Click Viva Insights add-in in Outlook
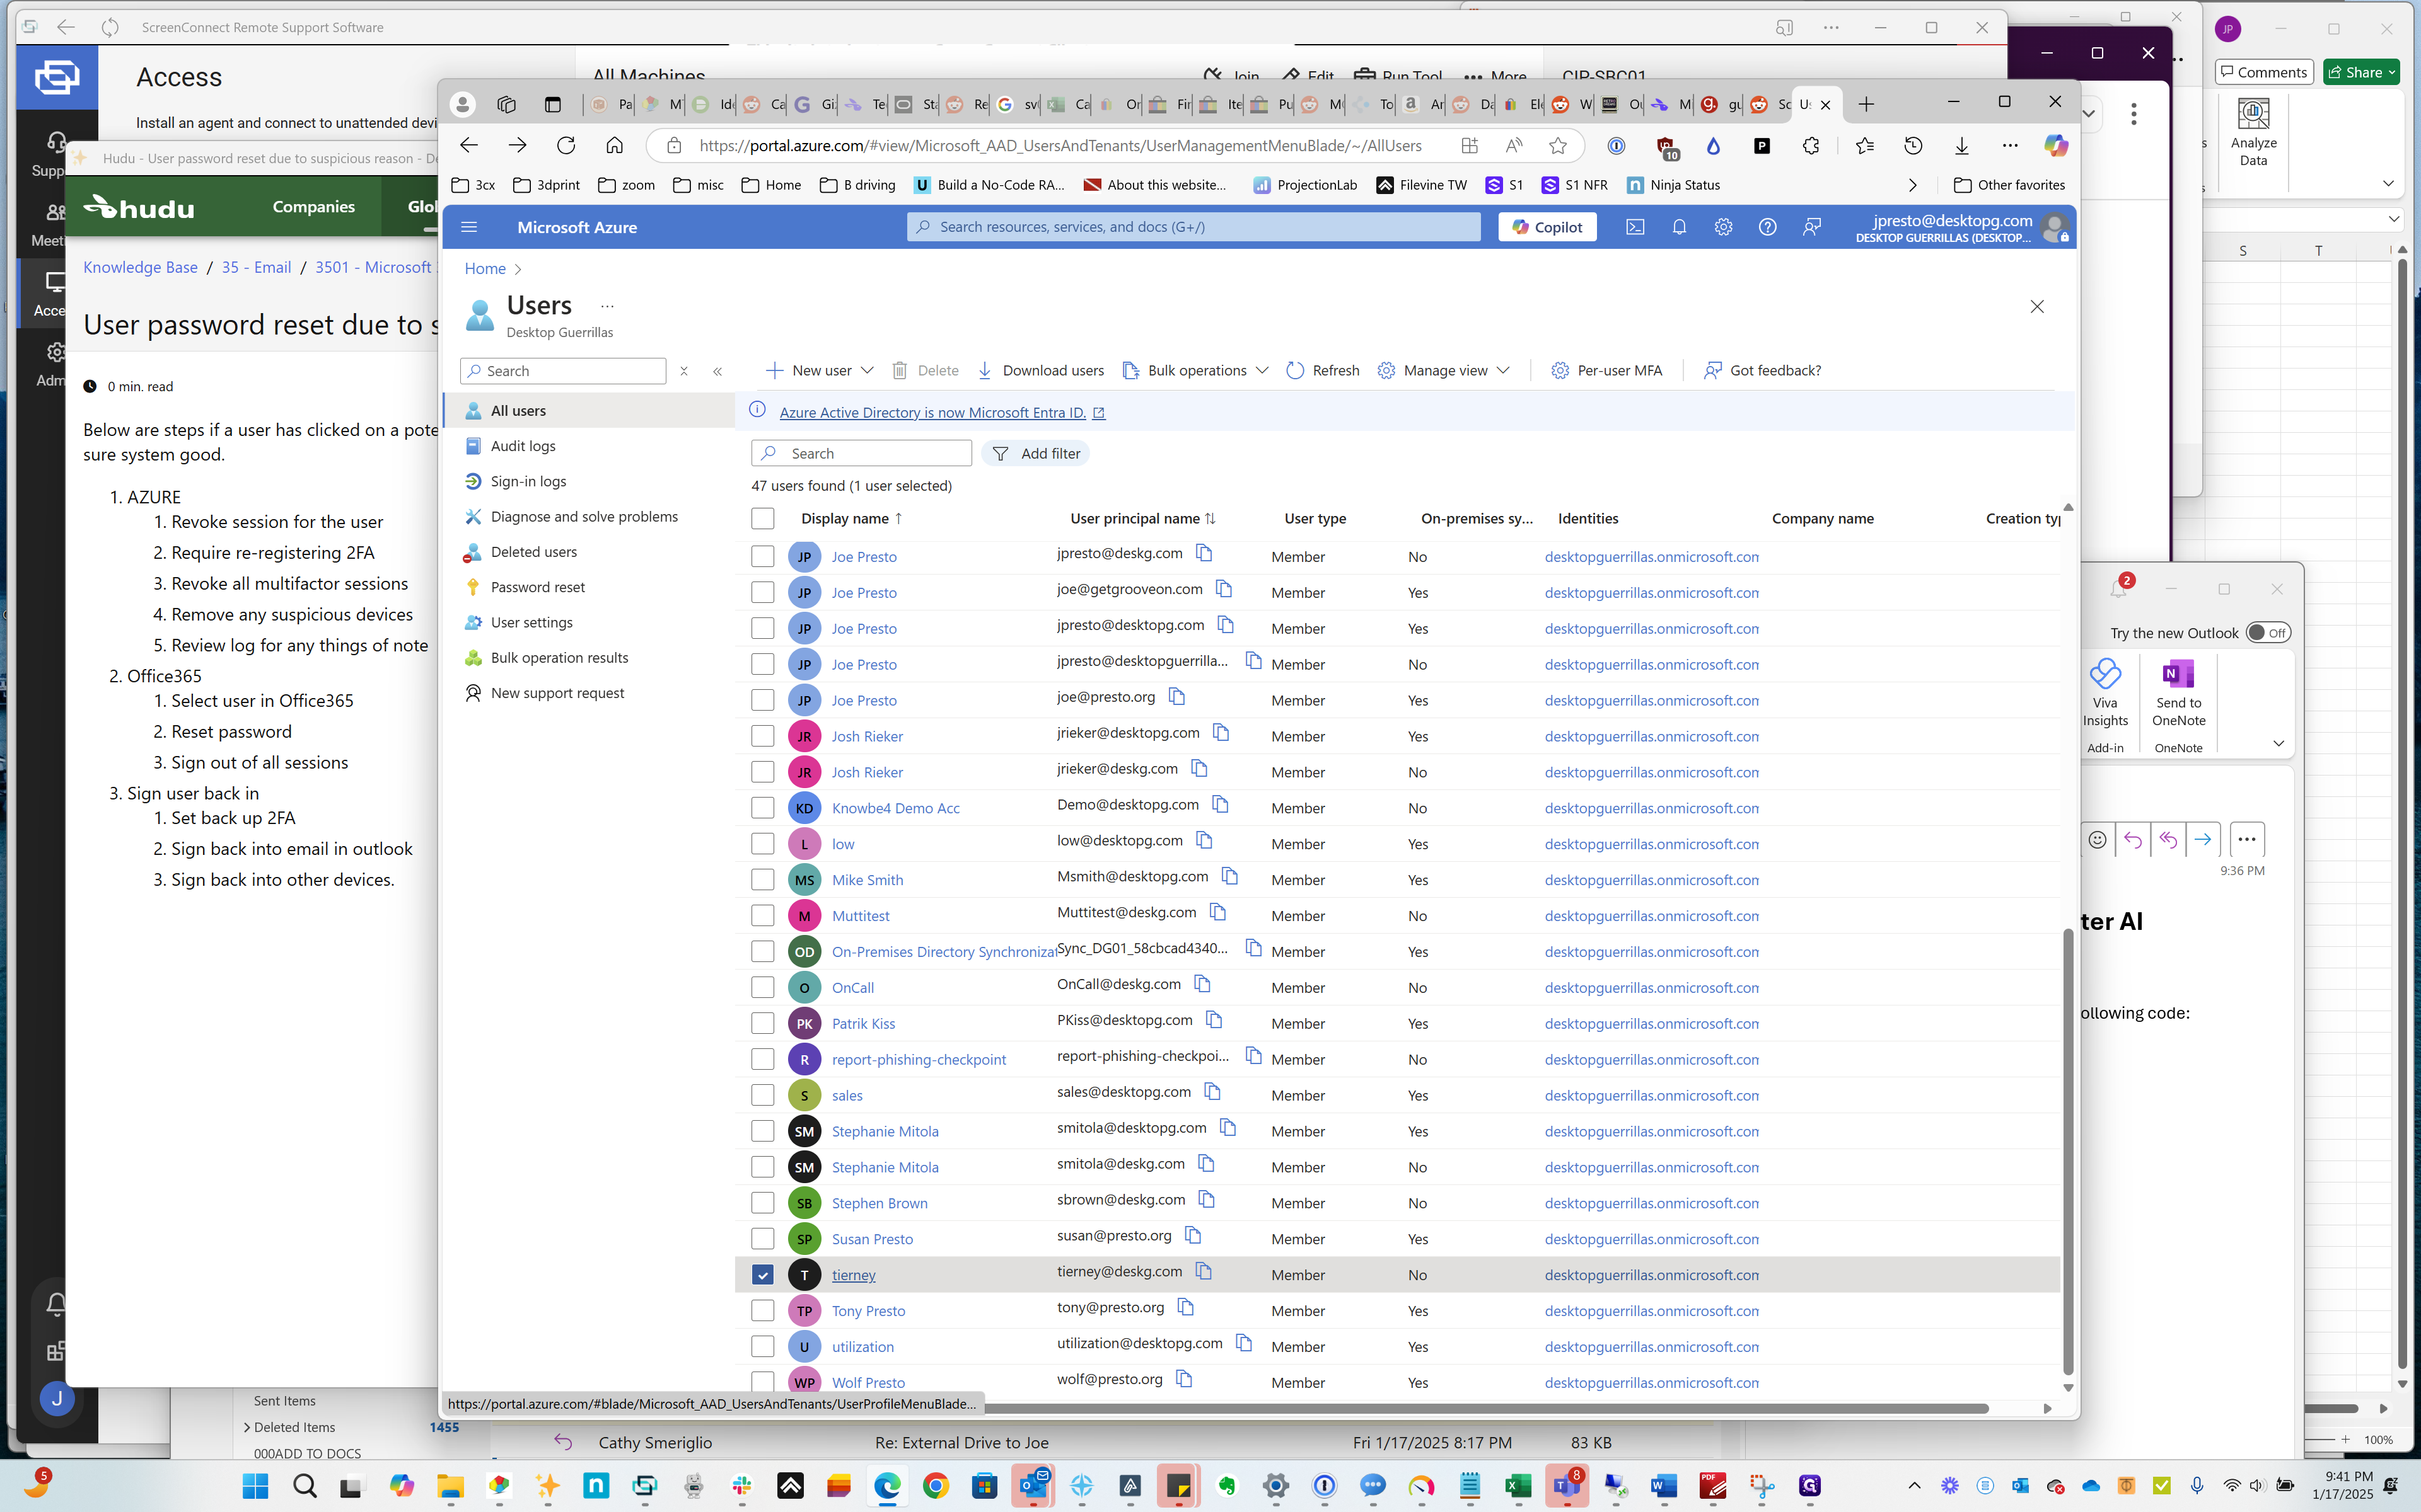The image size is (2421, 1512). click(2105, 693)
